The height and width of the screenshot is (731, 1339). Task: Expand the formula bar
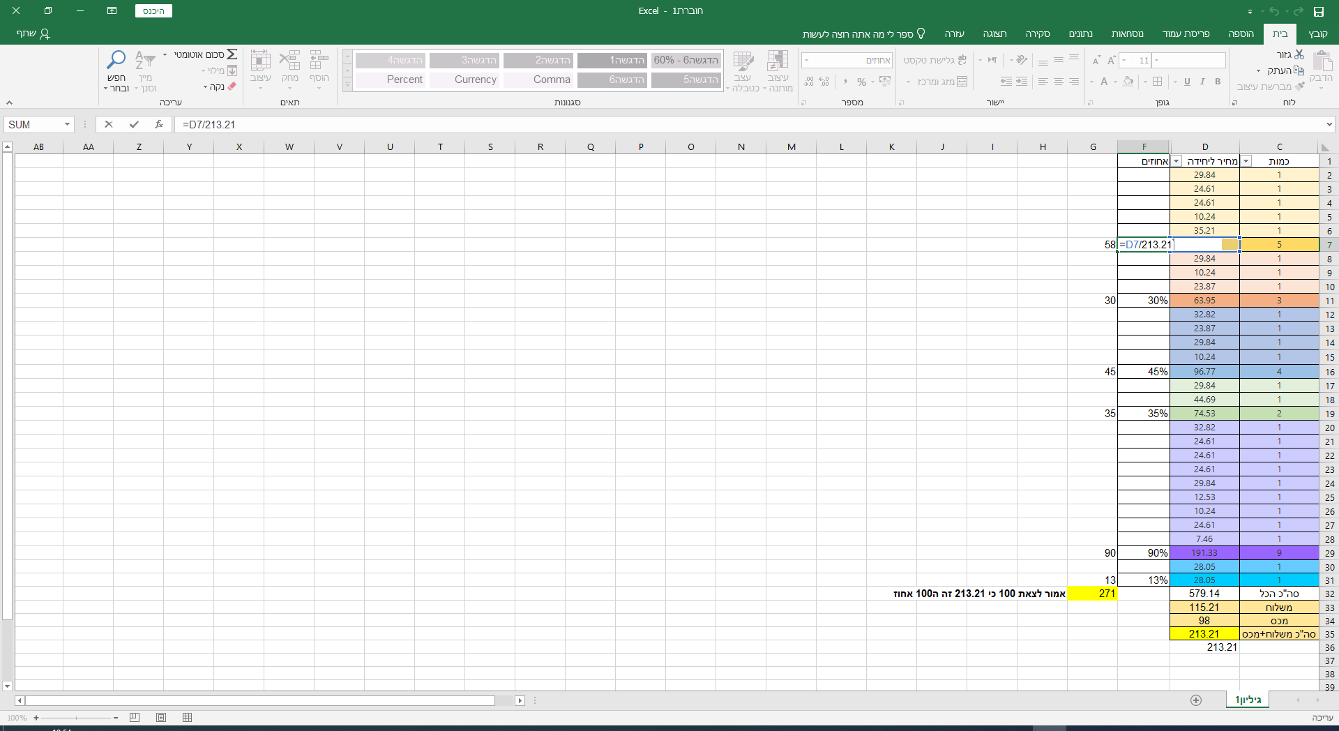(x=1329, y=125)
